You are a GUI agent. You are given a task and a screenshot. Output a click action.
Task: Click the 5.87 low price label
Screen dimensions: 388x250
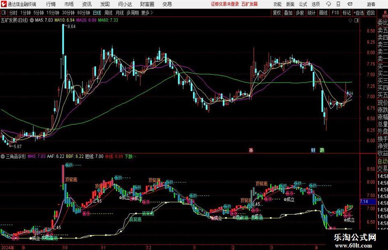coord(17,147)
